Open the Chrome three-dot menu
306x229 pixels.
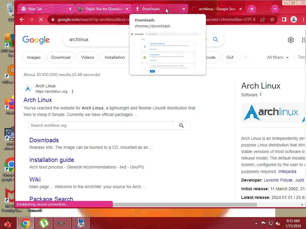[303, 19]
